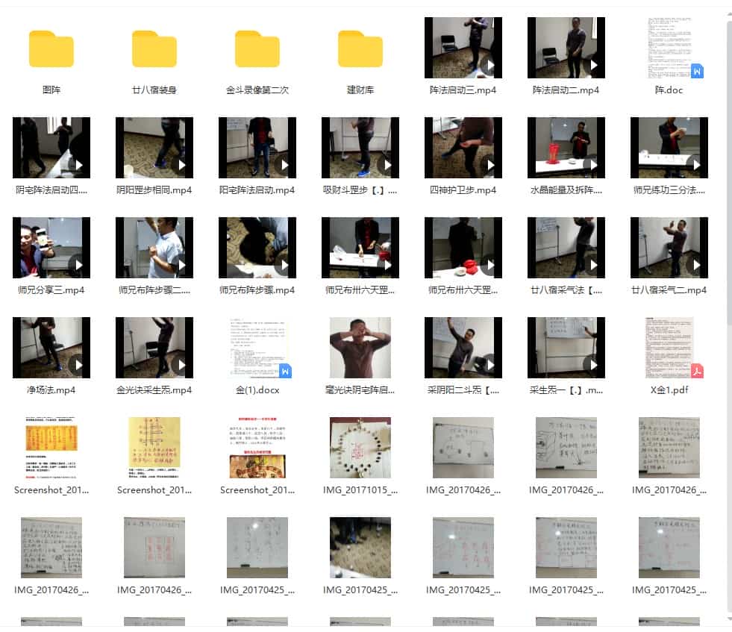This screenshot has width=732, height=632.
Task: Open the 金斗录像第二次 folder
Action: point(257,49)
